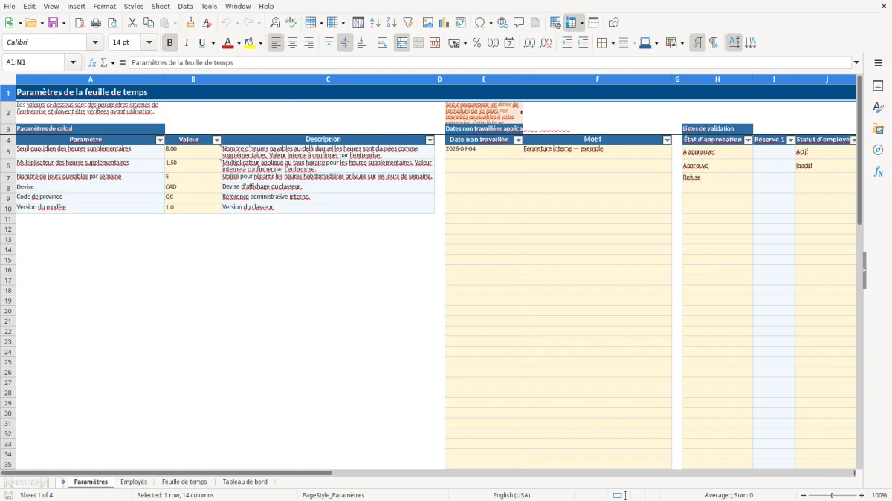Open the Font Name dropdown list
The image size is (892, 501).
tap(95, 43)
